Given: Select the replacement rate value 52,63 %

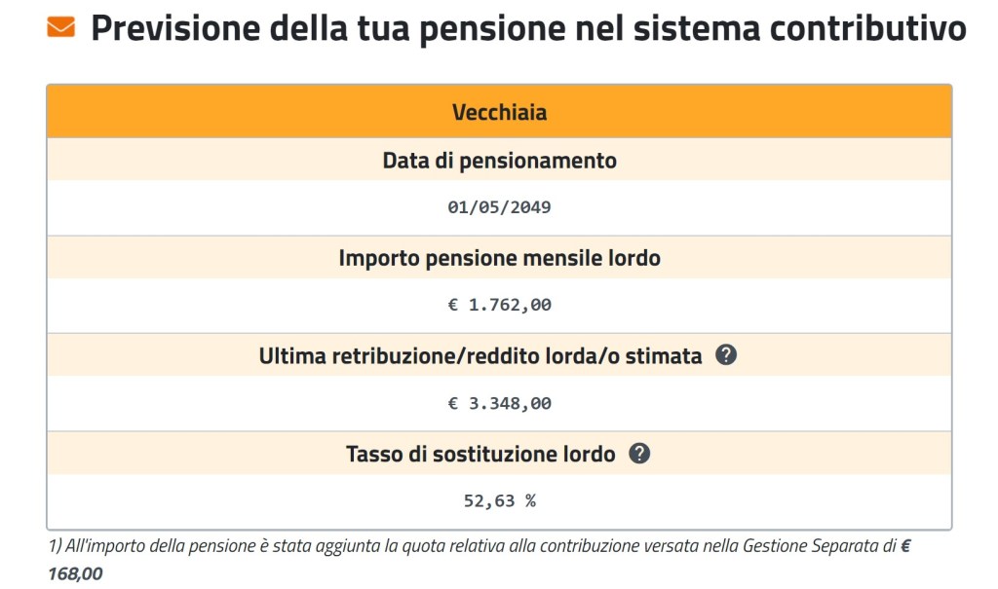Looking at the screenshot, I should point(499,501).
